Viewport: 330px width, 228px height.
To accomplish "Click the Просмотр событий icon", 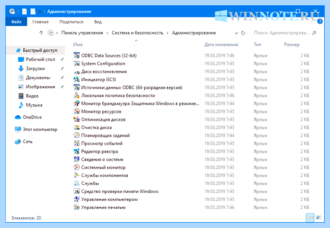I will [x=77, y=143].
